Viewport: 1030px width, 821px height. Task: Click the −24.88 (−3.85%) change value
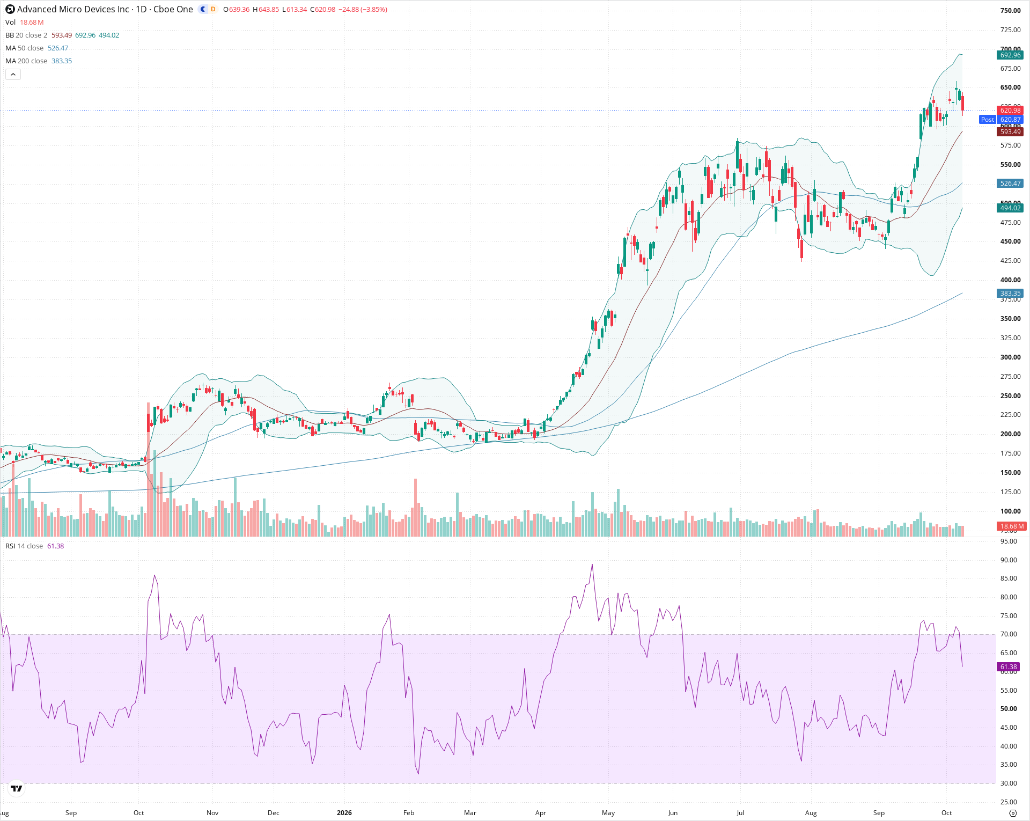(363, 10)
